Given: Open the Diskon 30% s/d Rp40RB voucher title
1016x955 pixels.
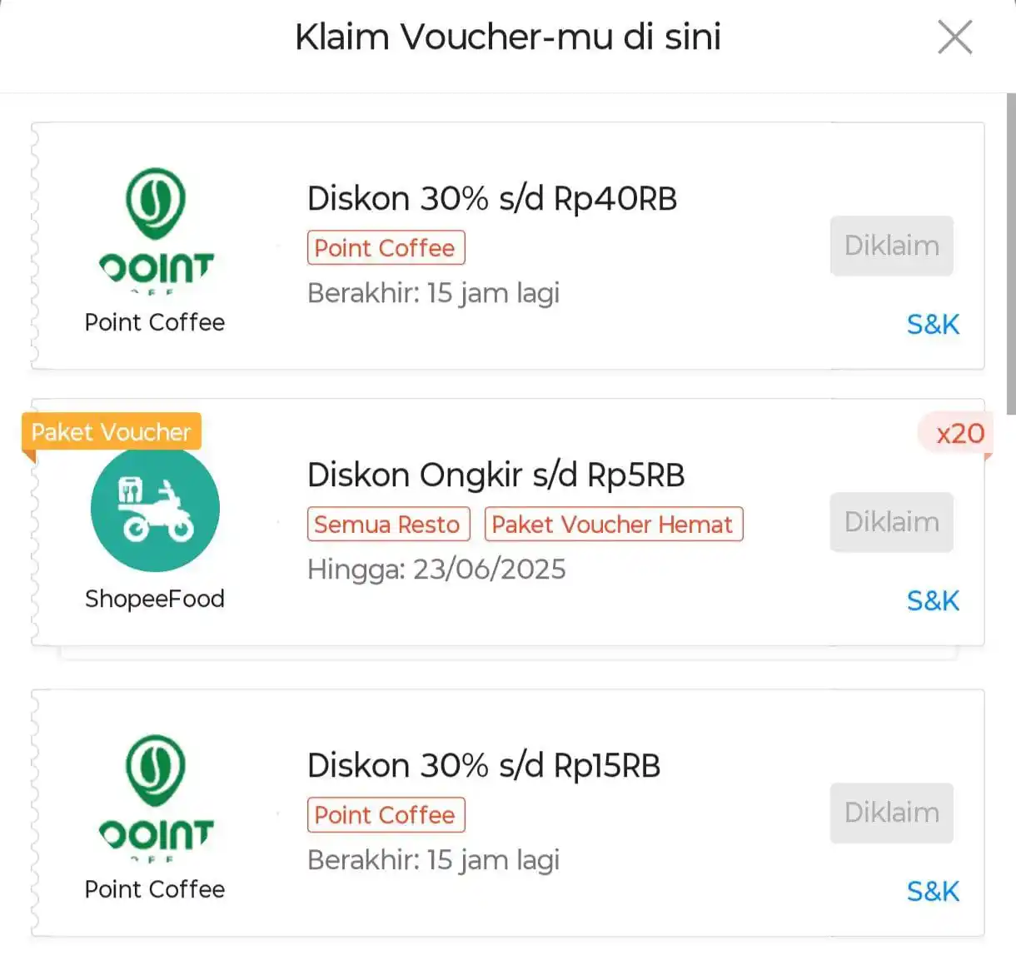Looking at the screenshot, I should (x=492, y=199).
